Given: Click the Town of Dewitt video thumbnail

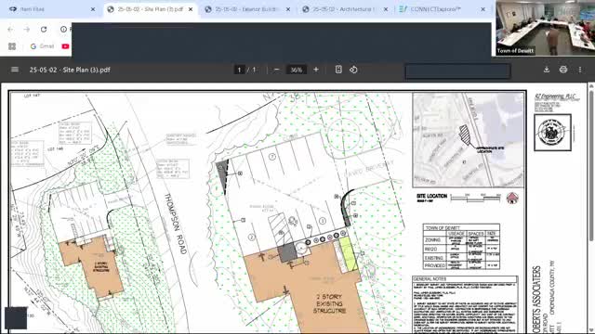Looking at the screenshot, I should 546,28.
